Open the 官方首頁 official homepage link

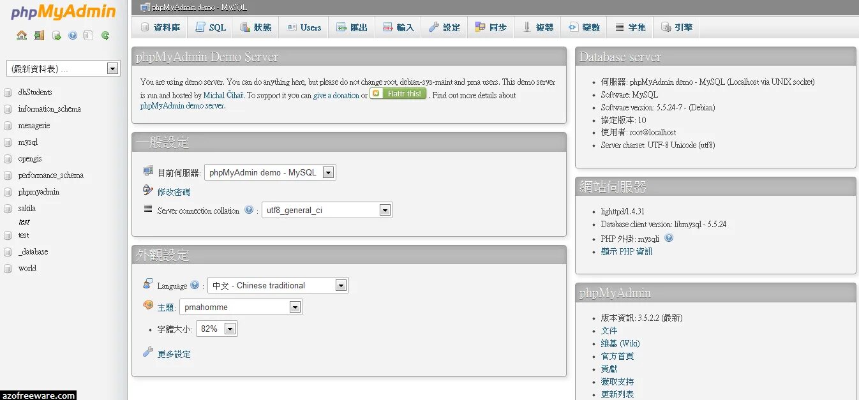[617, 356]
